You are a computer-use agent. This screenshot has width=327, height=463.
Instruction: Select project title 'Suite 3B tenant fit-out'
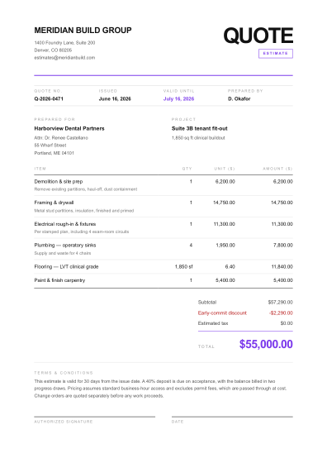point(200,128)
